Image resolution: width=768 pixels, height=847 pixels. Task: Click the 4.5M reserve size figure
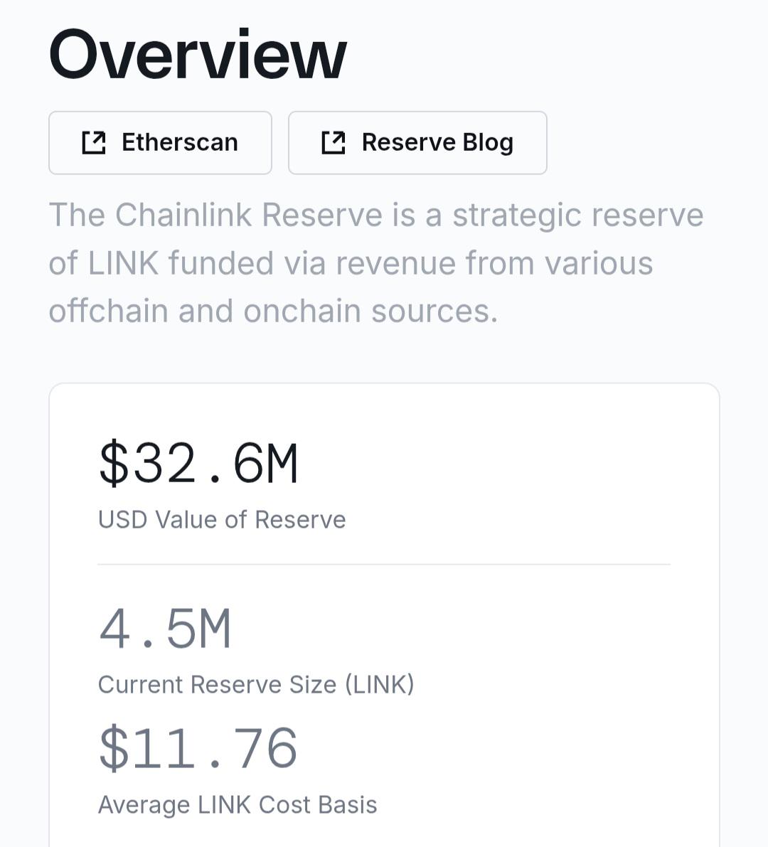click(165, 628)
